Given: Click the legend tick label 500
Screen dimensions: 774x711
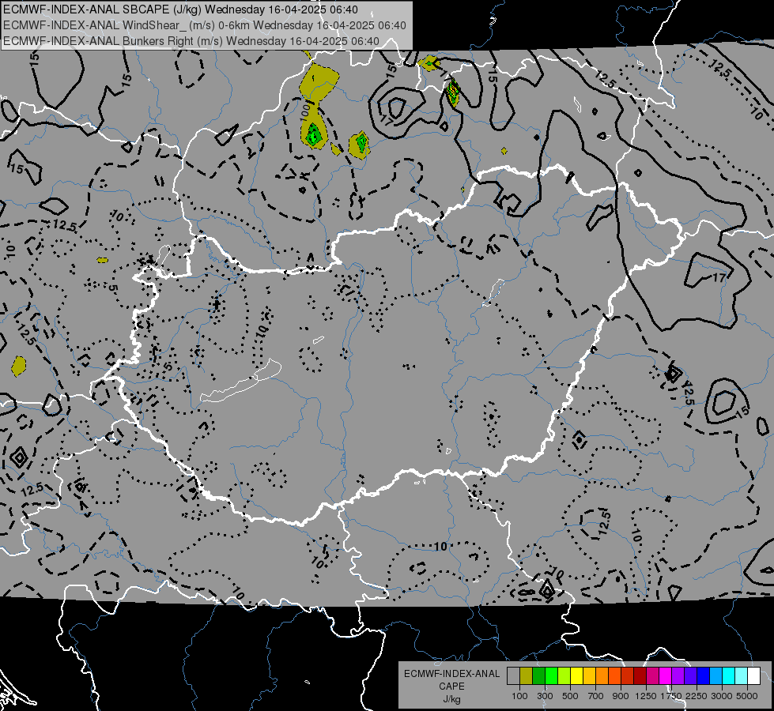Looking at the screenshot, I should [570, 696].
